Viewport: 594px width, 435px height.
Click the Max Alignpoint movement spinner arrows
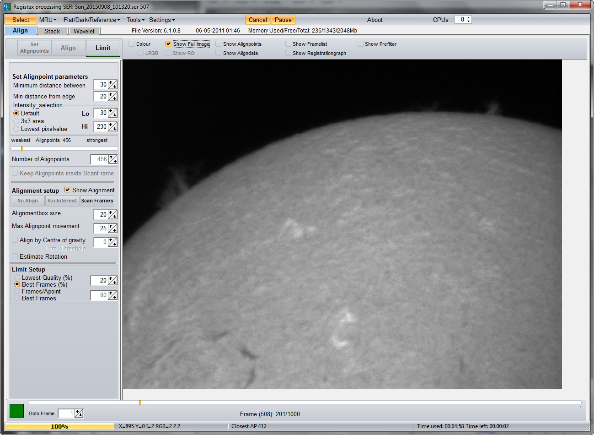[112, 228]
